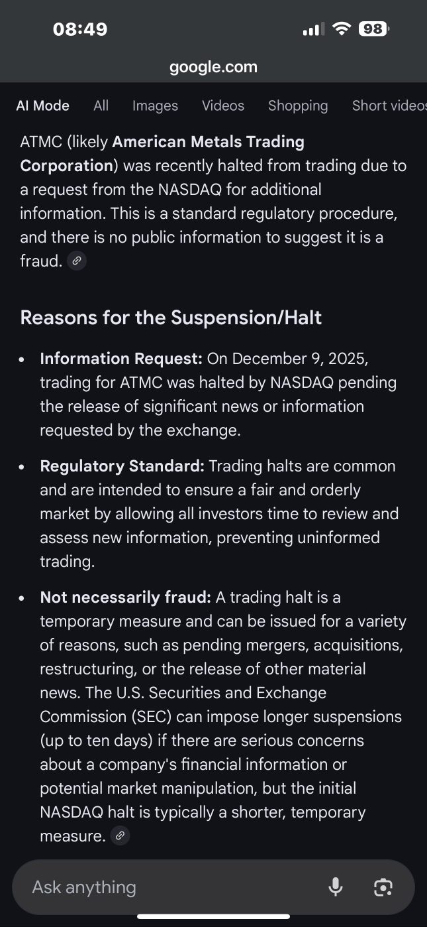The image size is (427, 927).
Task: Tap 'American Metals Trading Corporation' bold text
Action: pos(162,154)
